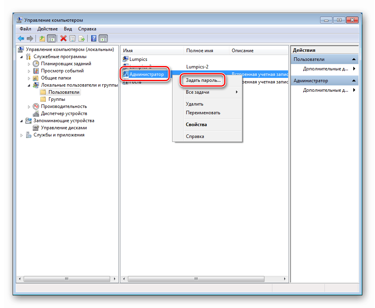This screenshot has height=308, width=375.
Task: Choose Переименовать in the context menu
Action: [x=207, y=113]
